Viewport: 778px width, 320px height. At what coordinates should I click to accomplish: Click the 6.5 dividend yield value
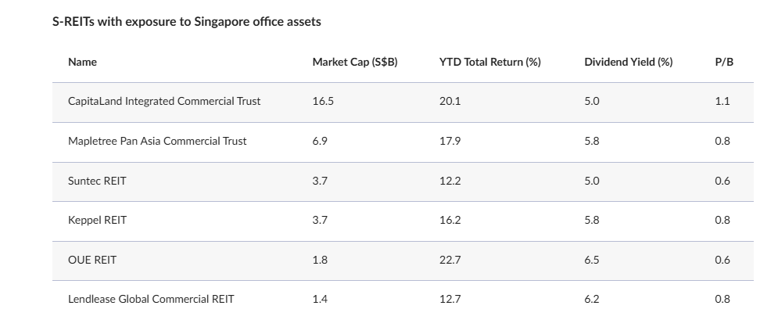point(592,260)
